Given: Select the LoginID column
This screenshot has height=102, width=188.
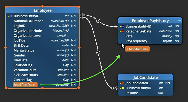Looking at the screenshot, I should click(19, 26).
